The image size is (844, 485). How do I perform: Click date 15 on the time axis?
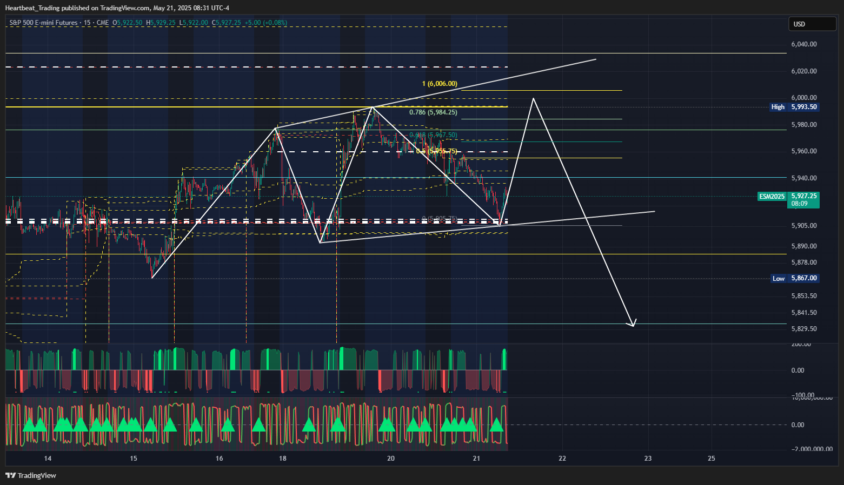(x=134, y=459)
